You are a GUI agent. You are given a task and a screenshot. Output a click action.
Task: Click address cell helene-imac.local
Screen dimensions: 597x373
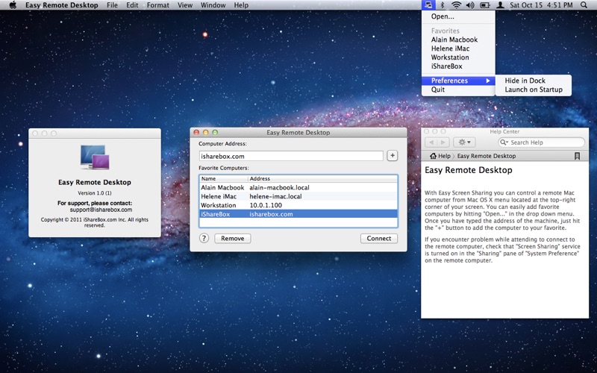(275, 196)
